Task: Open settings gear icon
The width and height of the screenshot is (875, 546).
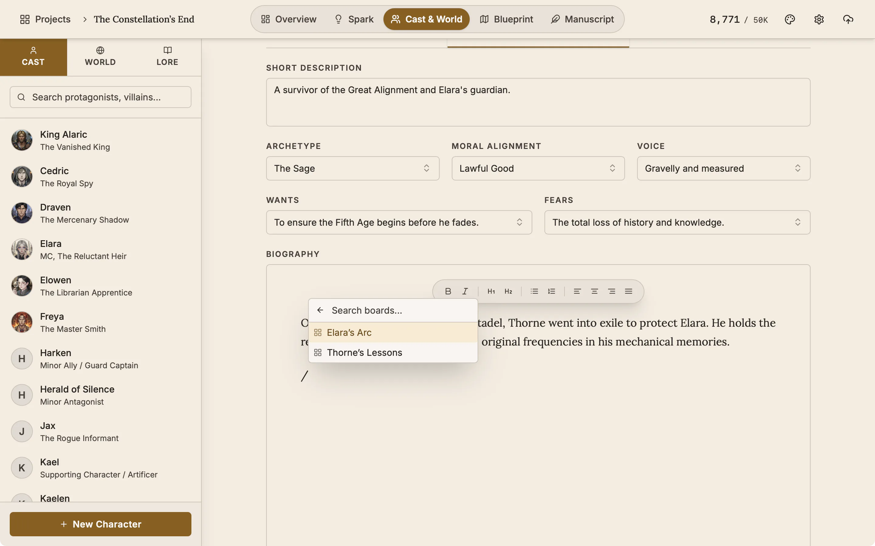Action: tap(819, 19)
